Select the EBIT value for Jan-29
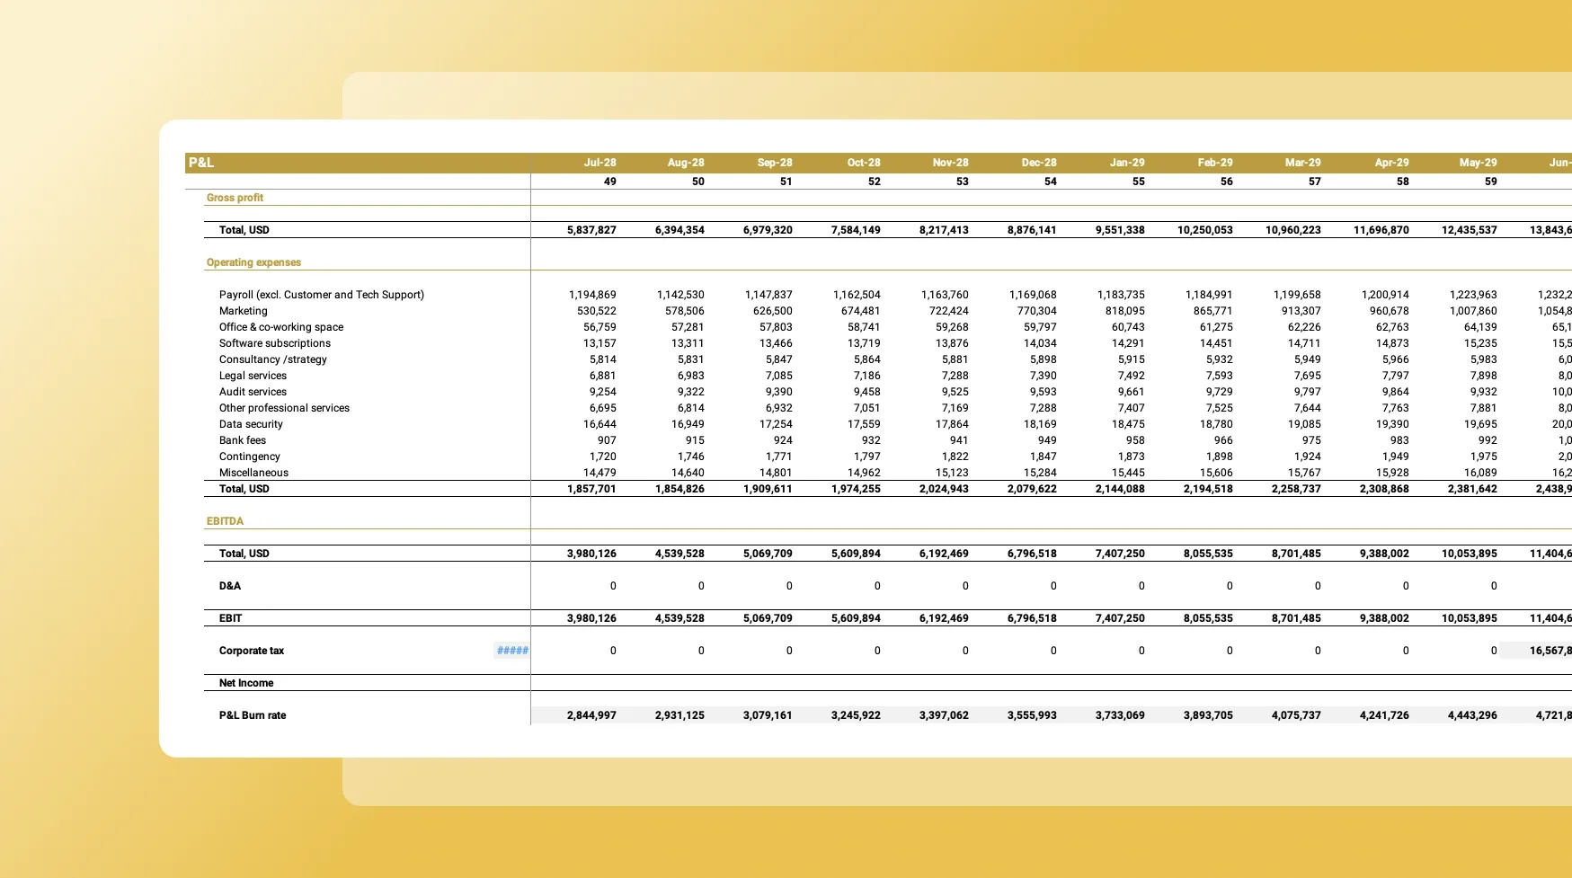 (x=1120, y=618)
